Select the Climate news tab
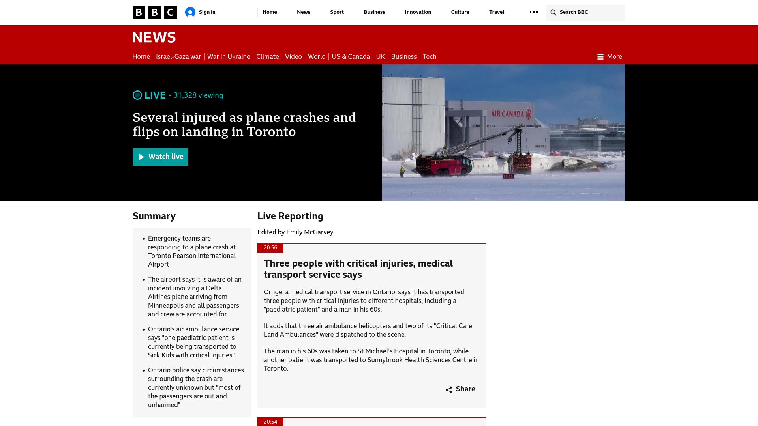The height and width of the screenshot is (426, 758). pos(267,57)
